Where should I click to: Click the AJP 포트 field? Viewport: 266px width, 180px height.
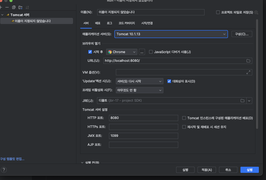(x=143, y=145)
